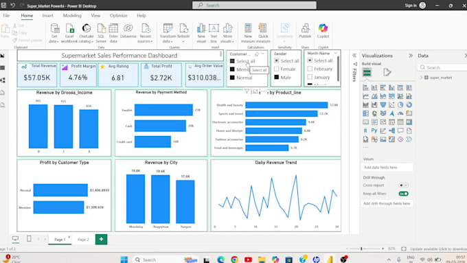Image resolution: width=467 pixels, height=263 pixels.
Task: Open the OneLake catalog
Action: pos(86,33)
